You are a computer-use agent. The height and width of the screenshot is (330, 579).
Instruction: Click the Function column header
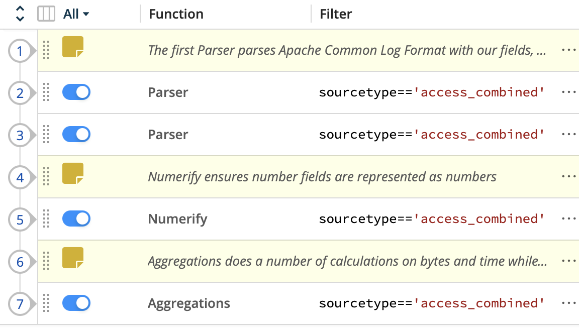pos(176,14)
